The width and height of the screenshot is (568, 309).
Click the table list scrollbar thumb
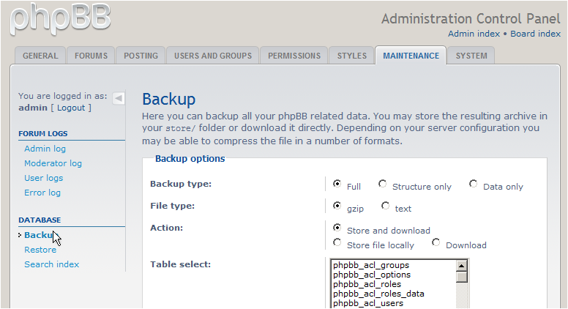tap(461, 277)
